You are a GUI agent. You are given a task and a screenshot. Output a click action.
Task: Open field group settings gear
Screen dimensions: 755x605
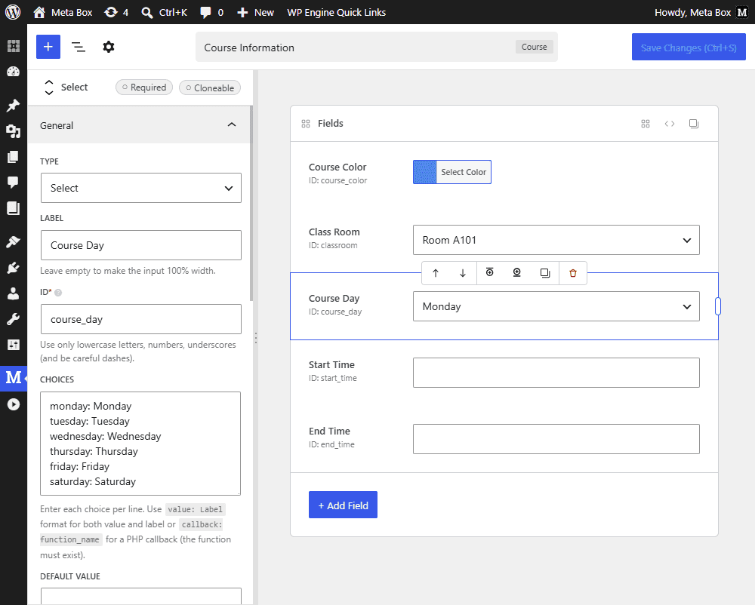[108, 47]
